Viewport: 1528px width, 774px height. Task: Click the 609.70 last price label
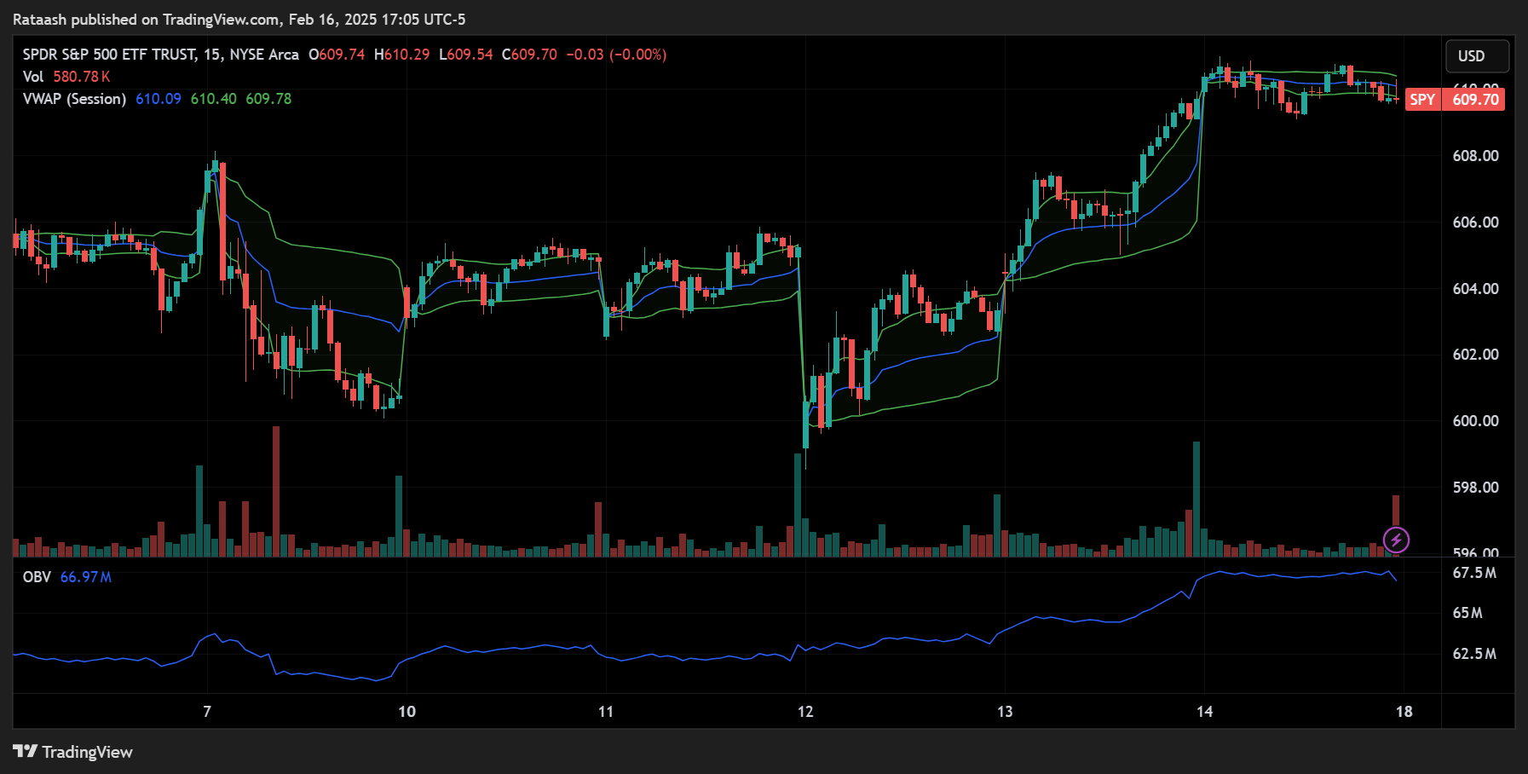(1475, 100)
